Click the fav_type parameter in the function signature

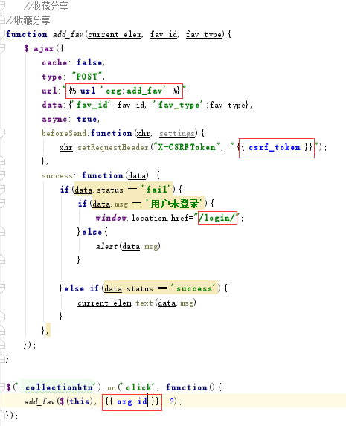204,34
